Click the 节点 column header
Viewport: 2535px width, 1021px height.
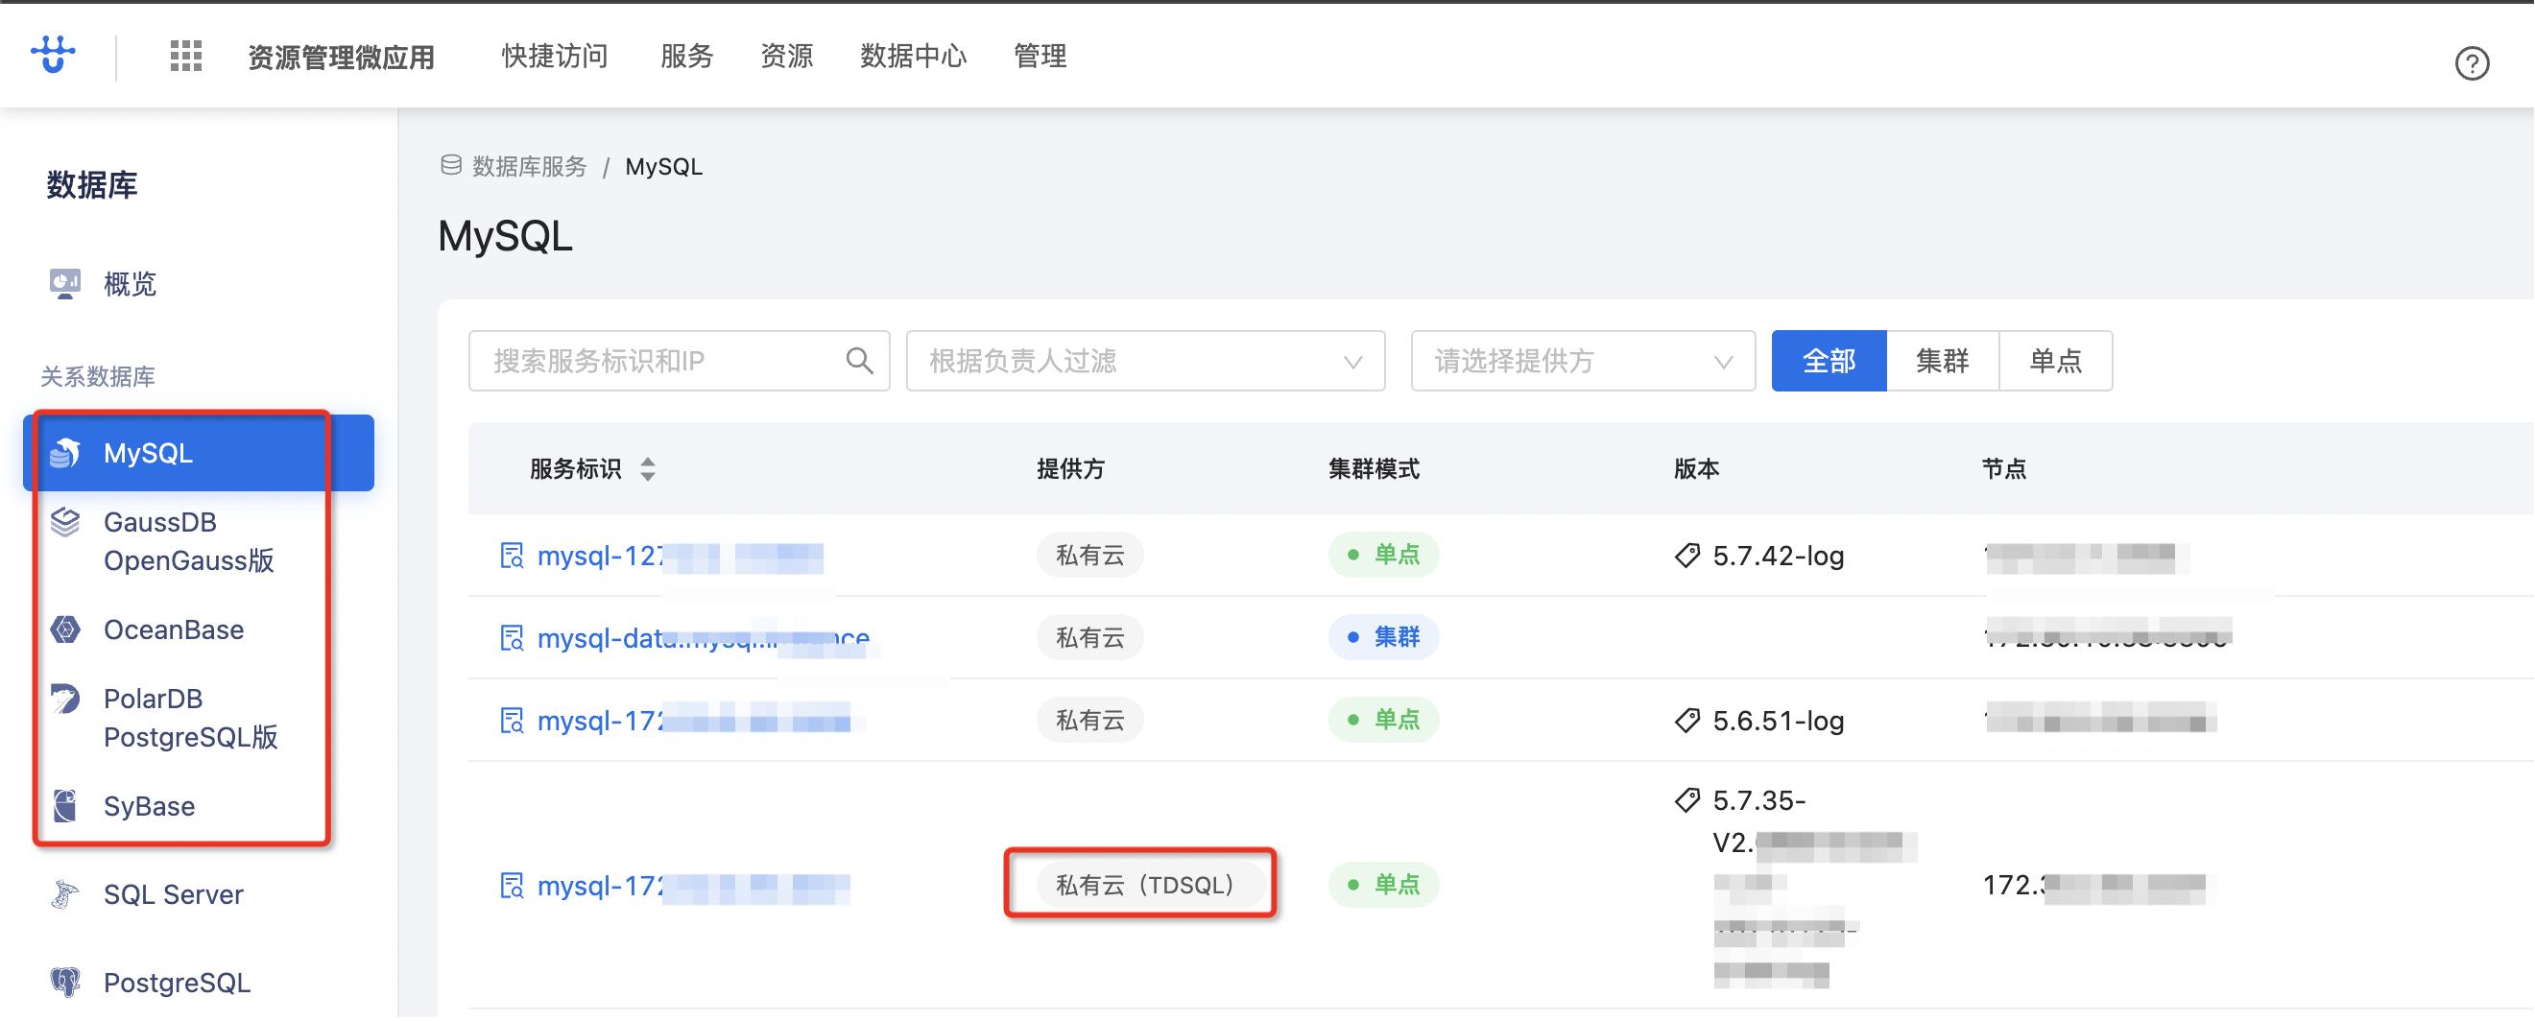(2004, 469)
